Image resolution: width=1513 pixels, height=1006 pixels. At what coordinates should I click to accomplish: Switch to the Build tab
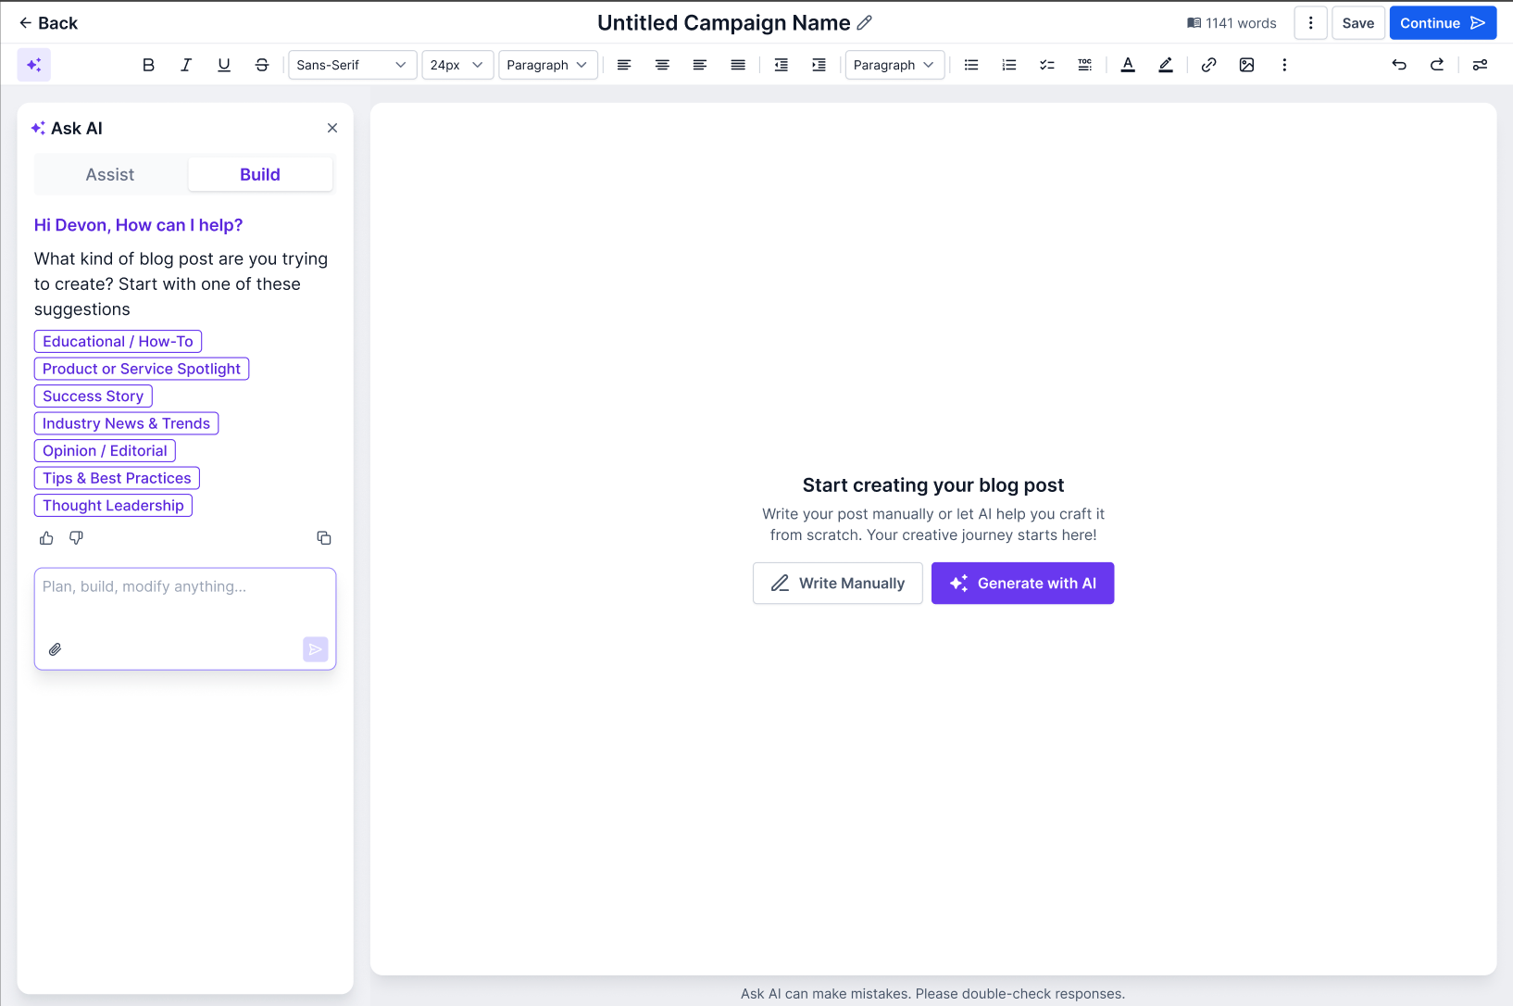point(260,174)
